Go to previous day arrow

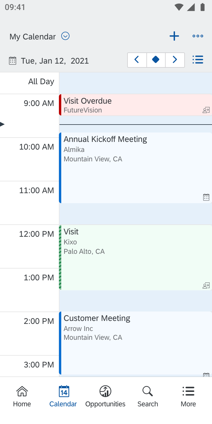coord(137,60)
